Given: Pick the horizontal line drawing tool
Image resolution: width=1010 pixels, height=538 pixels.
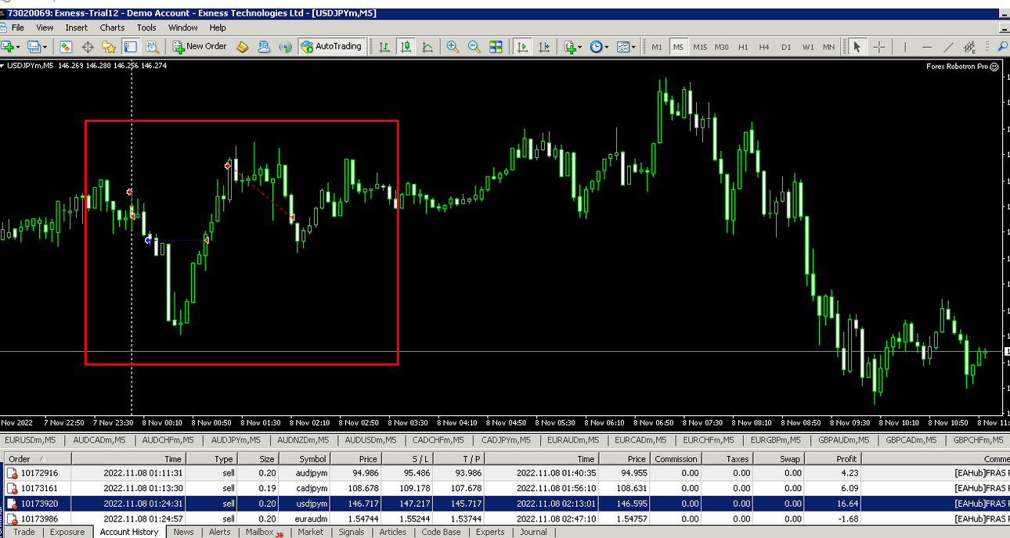Looking at the screenshot, I should [x=927, y=47].
